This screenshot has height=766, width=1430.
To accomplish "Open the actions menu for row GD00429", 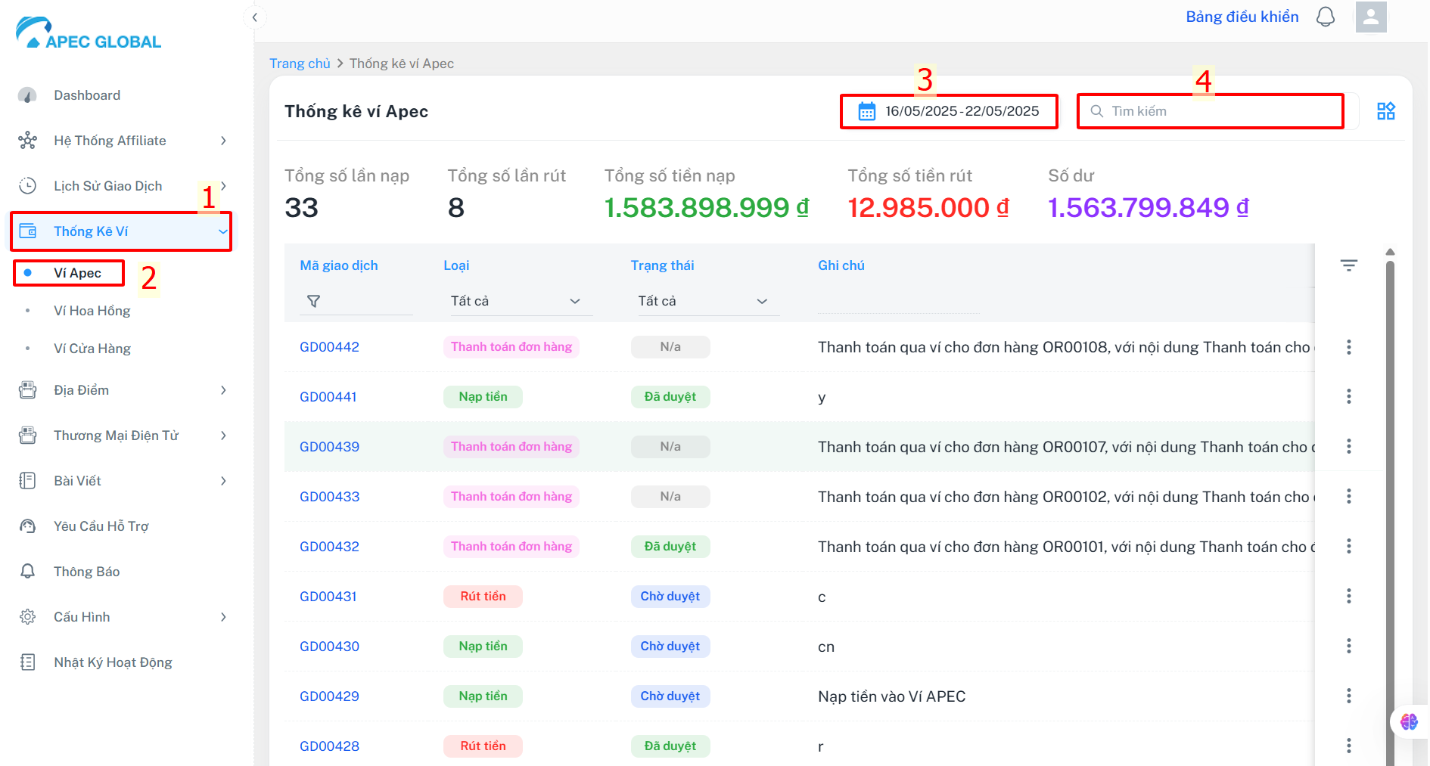I will [1349, 696].
